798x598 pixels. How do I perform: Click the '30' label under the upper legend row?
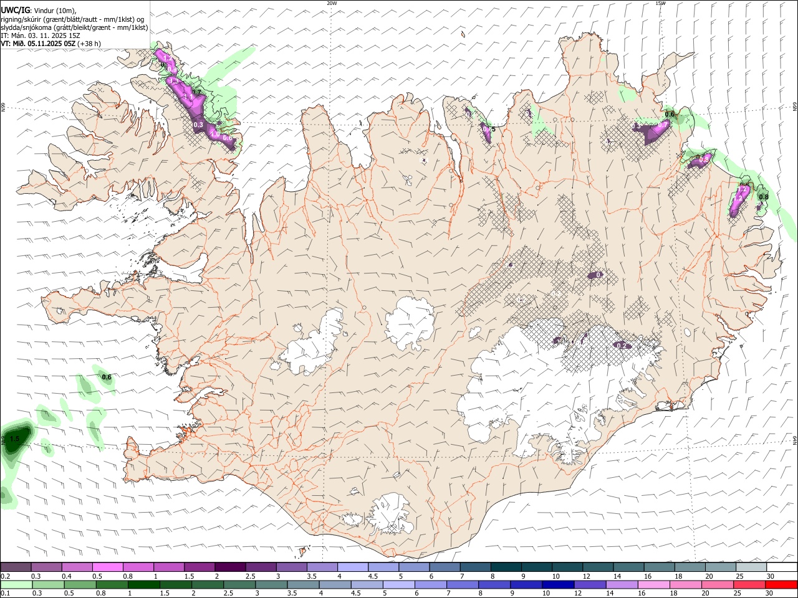[x=770, y=576]
